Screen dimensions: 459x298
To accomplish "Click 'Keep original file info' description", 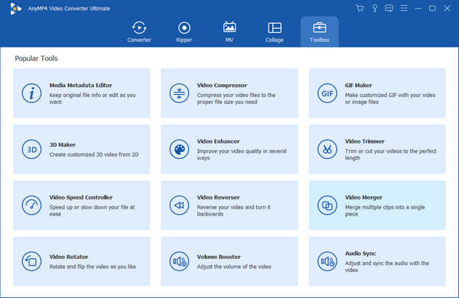I will [x=93, y=99].
